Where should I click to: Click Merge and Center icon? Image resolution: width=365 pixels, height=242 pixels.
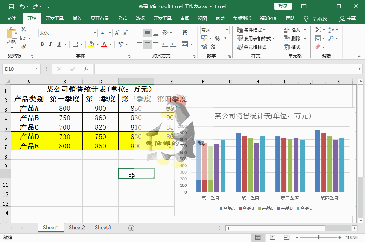point(185,44)
